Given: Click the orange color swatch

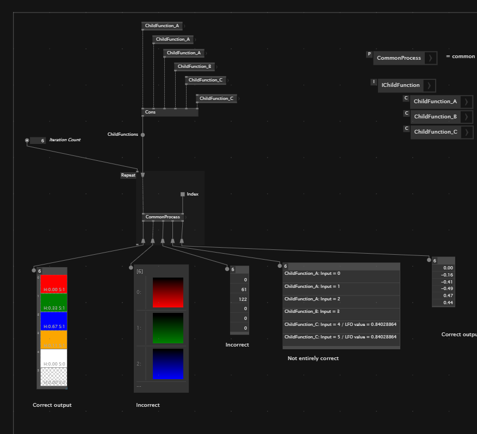Looking at the screenshot, I should click(54, 339).
